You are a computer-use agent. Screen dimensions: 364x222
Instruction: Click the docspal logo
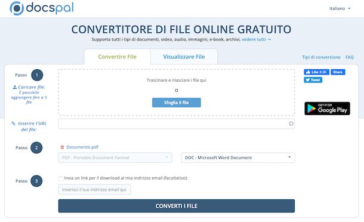pos(42,8)
